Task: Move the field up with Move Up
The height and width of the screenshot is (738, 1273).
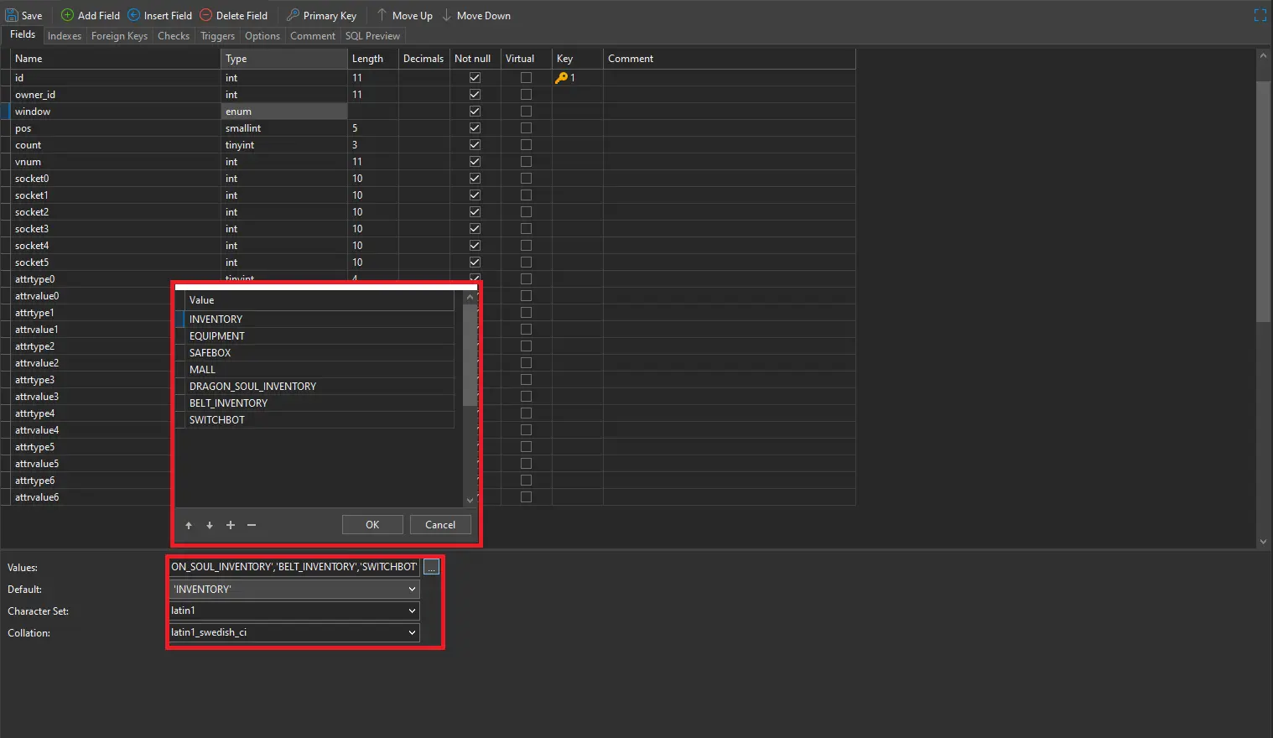Action: tap(382, 15)
